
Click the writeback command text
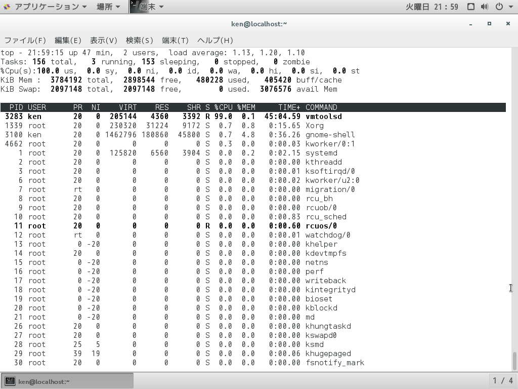(x=326, y=281)
